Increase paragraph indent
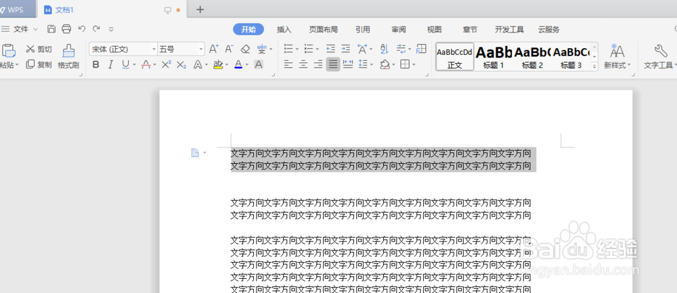 pos(345,49)
